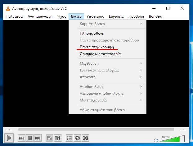The height and width of the screenshot is (146, 193).
Task: Open the Ήχος menu
Action: point(62,16)
